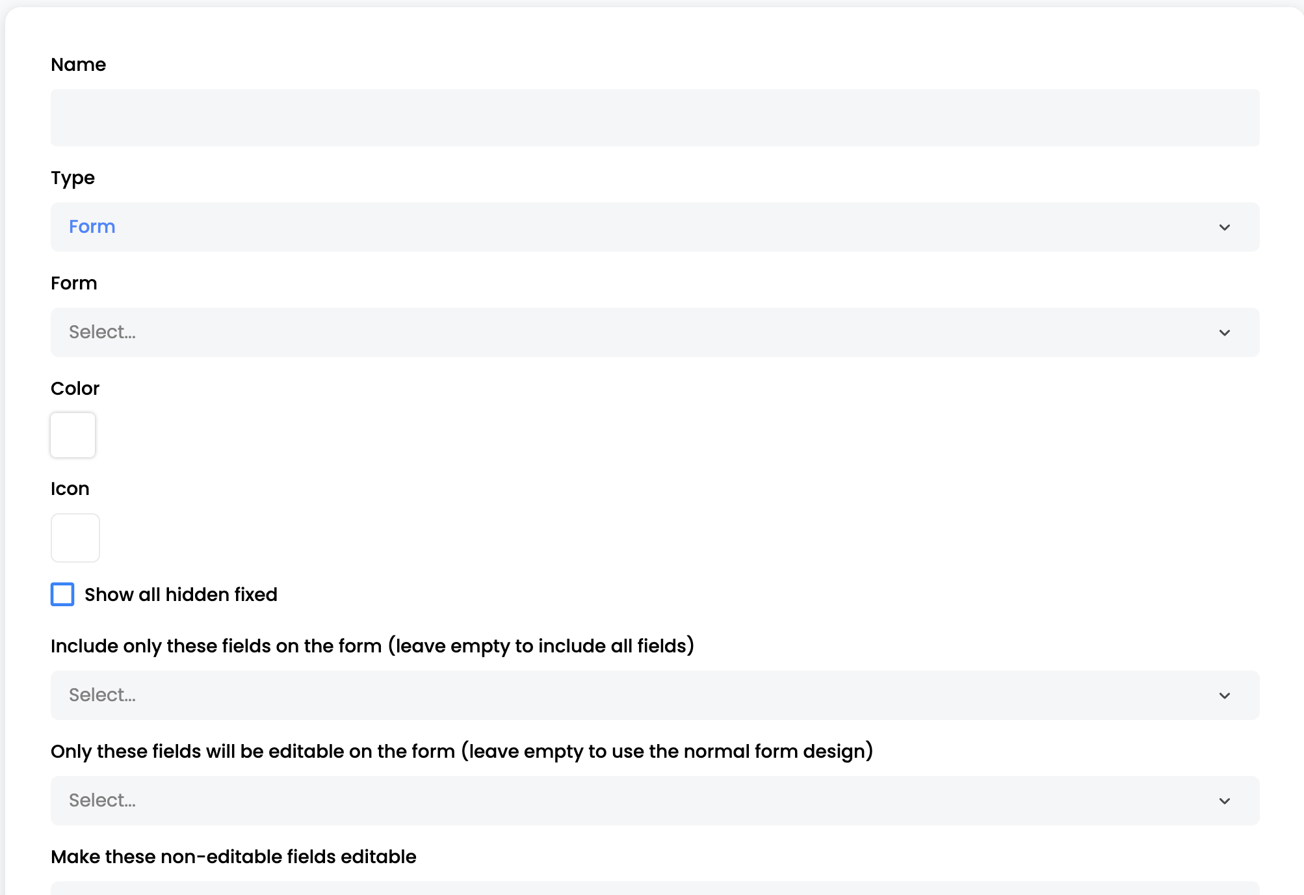This screenshot has height=895, width=1304.
Task: Click the blue Form value in Type
Action: [92, 226]
